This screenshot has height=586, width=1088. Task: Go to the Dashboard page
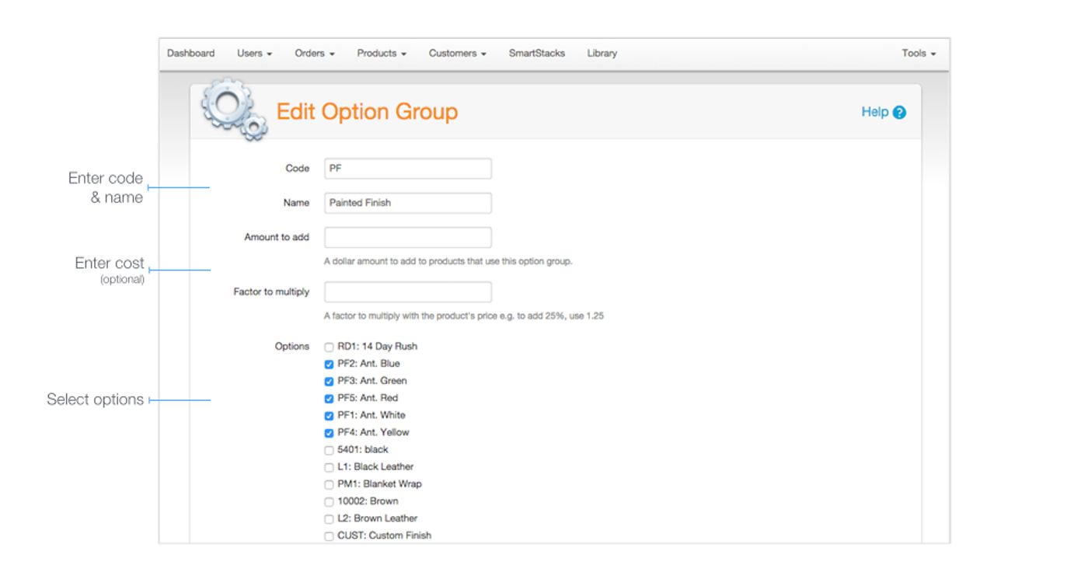[191, 54]
